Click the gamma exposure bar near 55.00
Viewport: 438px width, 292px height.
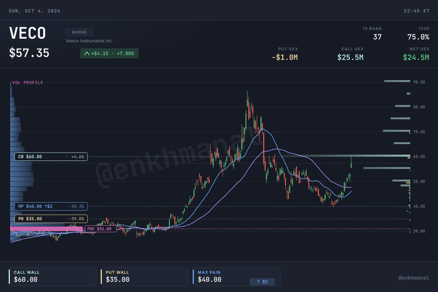387,168
